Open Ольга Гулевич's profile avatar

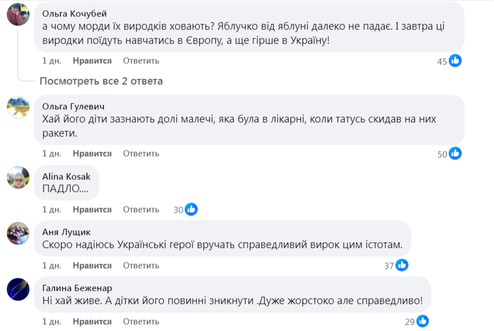pos(18,106)
